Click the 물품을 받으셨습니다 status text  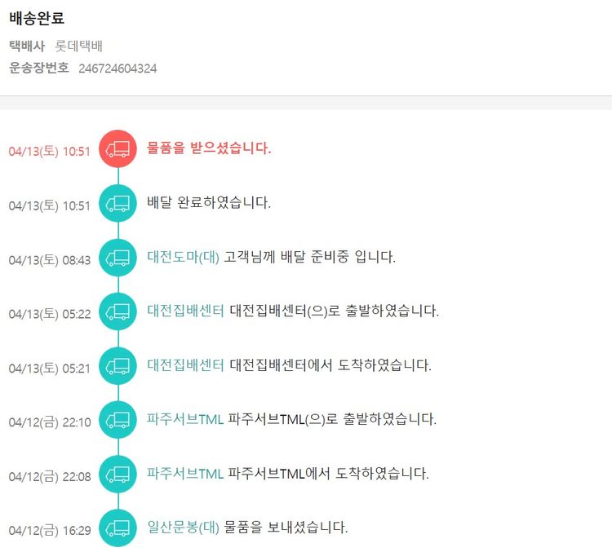(x=209, y=148)
